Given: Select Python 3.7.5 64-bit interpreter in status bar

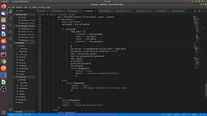Looking at the screenshot, I should (16, 115).
